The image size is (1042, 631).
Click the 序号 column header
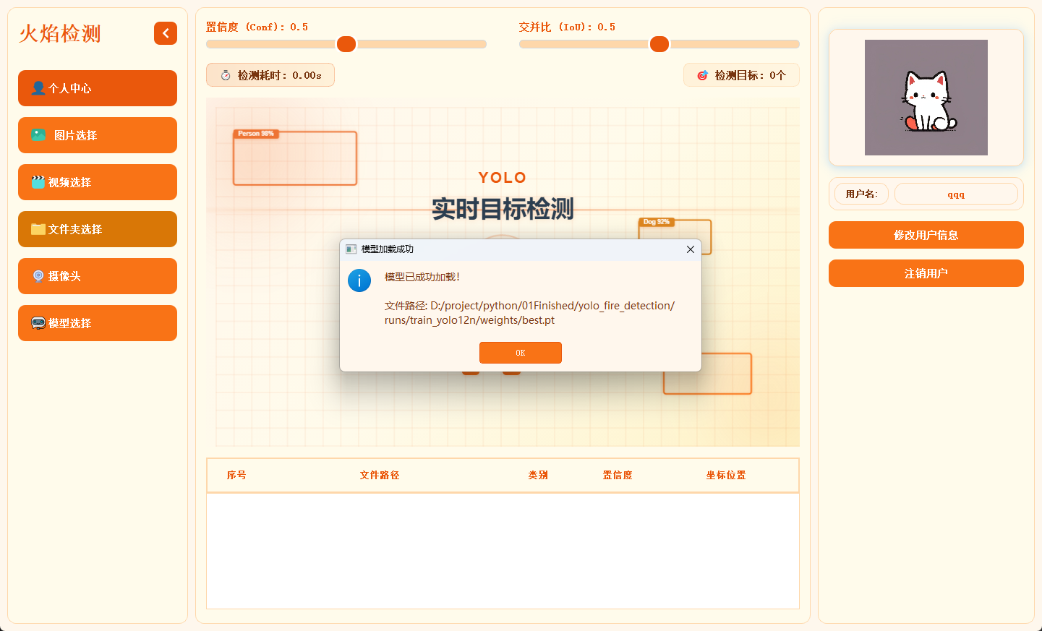236,475
